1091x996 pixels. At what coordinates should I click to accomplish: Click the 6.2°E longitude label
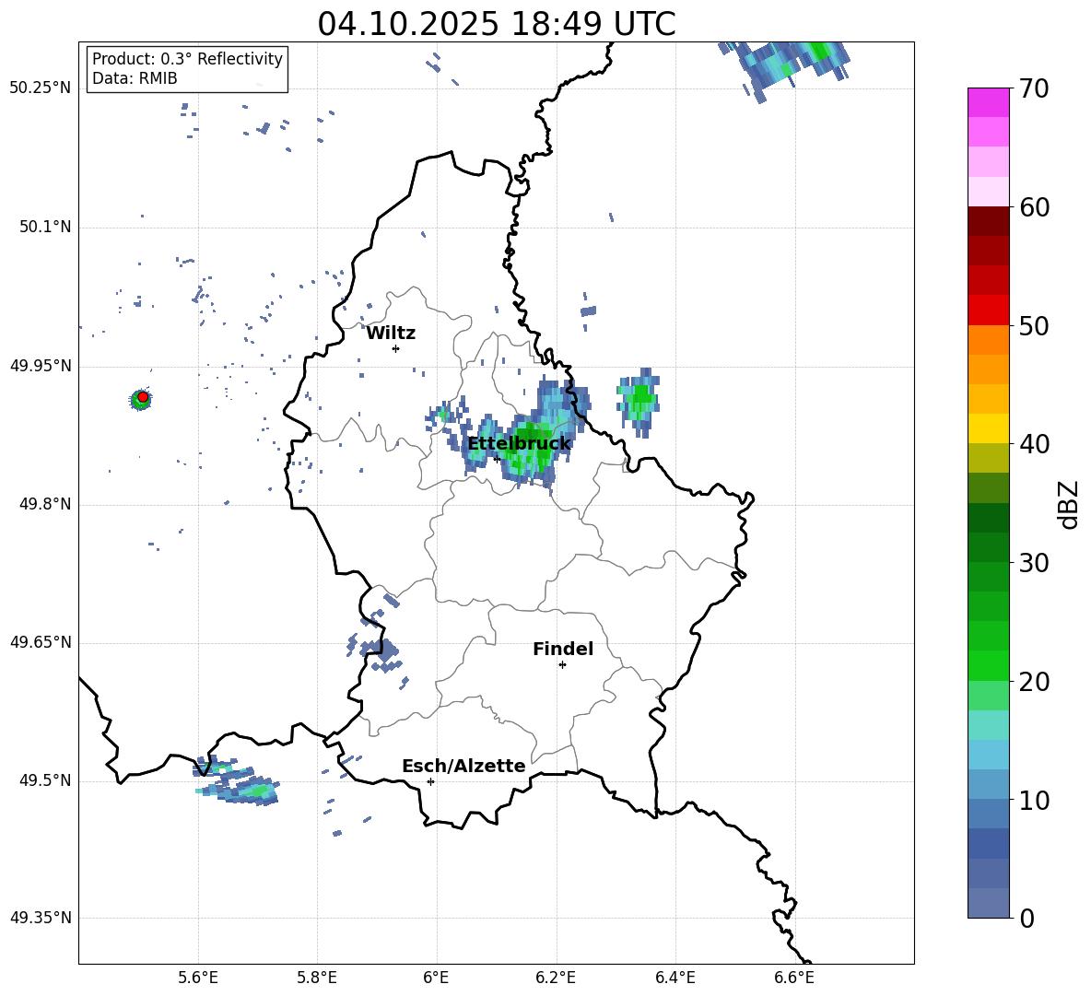556,978
